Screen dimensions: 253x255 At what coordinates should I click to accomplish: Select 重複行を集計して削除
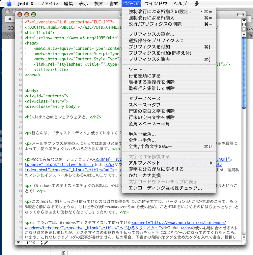169,88
